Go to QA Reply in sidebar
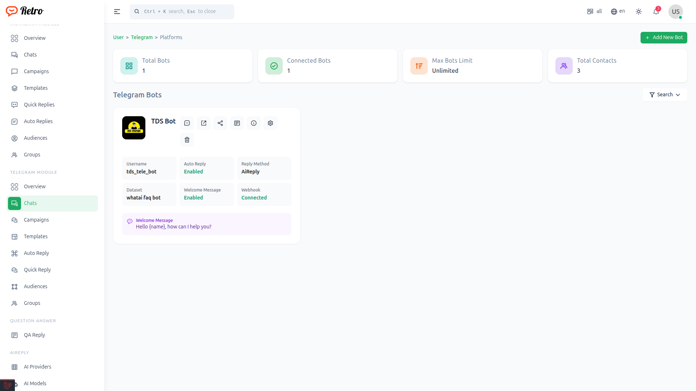This screenshot has width=696, height=391. pos(34,335)
